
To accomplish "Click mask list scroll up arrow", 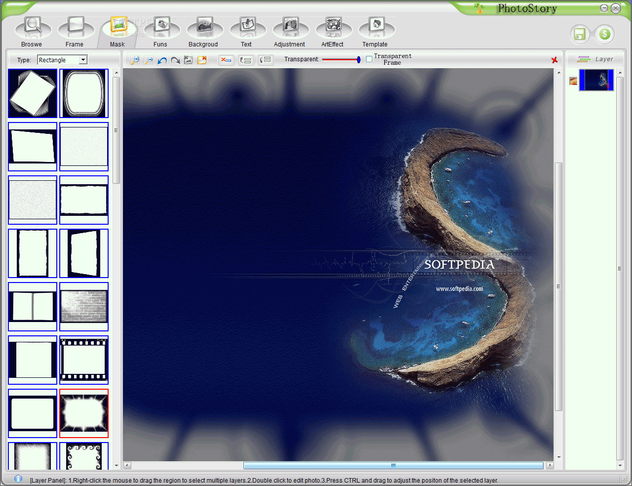I will click(117, 73).
